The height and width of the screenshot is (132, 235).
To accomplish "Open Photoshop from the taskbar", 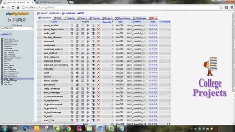I will [x=26, y=128].
